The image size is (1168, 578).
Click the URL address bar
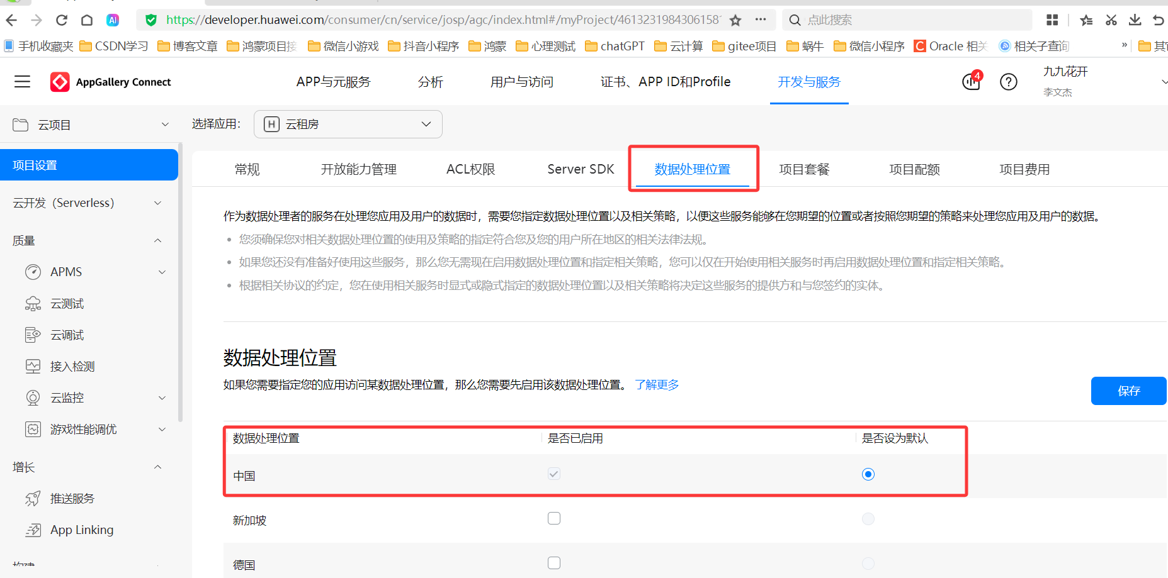[443, 20]
